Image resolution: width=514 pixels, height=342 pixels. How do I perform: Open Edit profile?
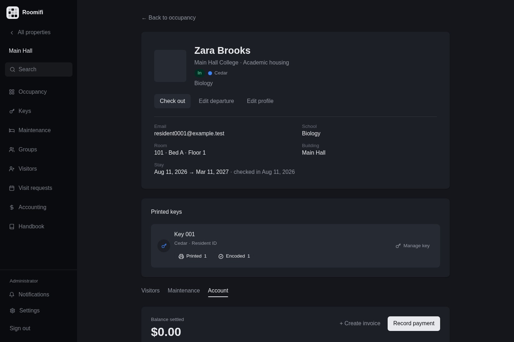pyautogui.click(x=260, y=101)
